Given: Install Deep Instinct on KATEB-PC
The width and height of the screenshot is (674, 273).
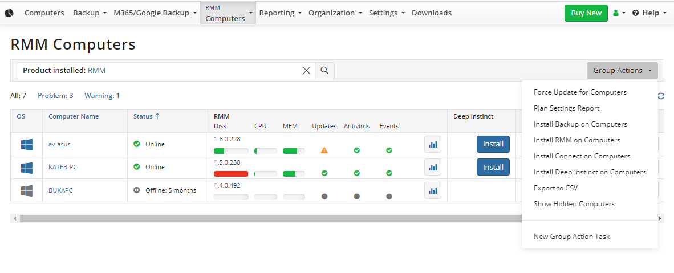Looking at the screenshot, I should coord(493,167).
